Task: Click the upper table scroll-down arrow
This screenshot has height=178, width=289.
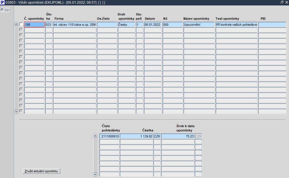Action: click(16, 111)
